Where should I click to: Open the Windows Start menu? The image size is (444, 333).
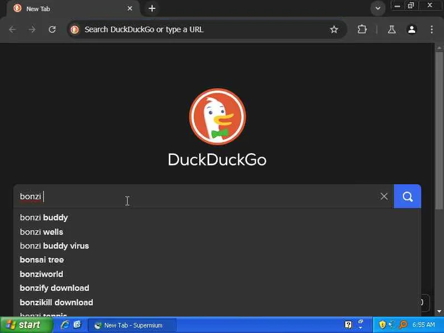click(x=27, y=325)
